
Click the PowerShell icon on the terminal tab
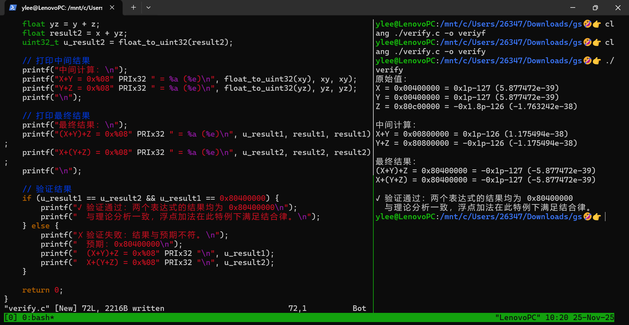pyautogui.click(x=13, y=8)
